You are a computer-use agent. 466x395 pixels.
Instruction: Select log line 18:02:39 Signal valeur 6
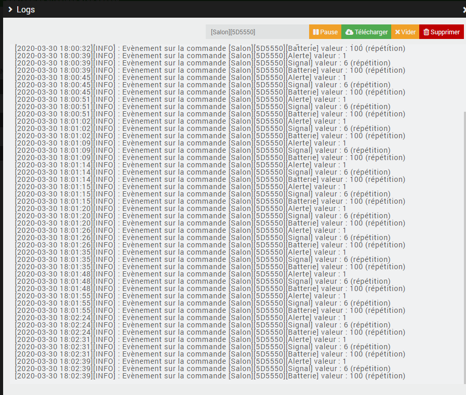[203, 369]
